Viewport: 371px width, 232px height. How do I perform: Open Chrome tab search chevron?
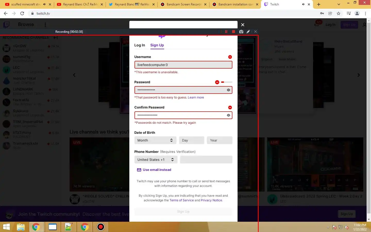(x=339, y=4)
